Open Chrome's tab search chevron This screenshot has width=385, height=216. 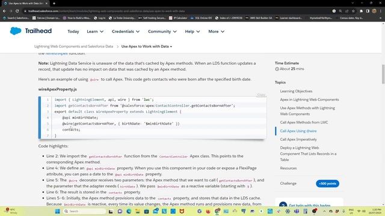click(353, 3)
